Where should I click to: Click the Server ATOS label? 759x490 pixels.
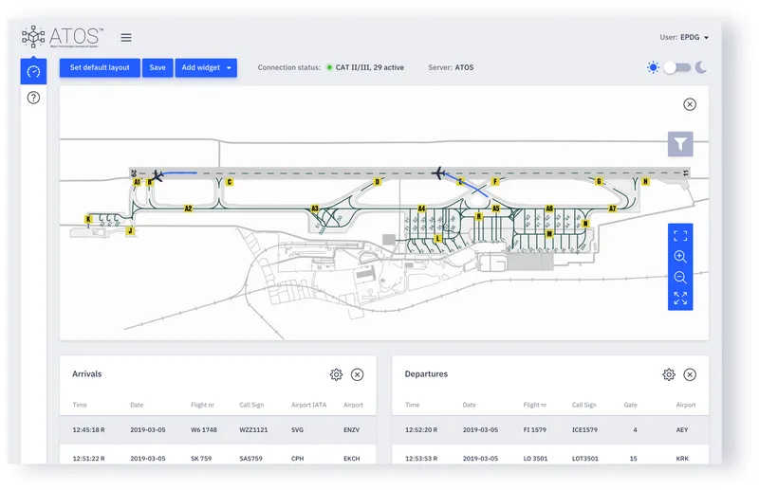(451, 67)
